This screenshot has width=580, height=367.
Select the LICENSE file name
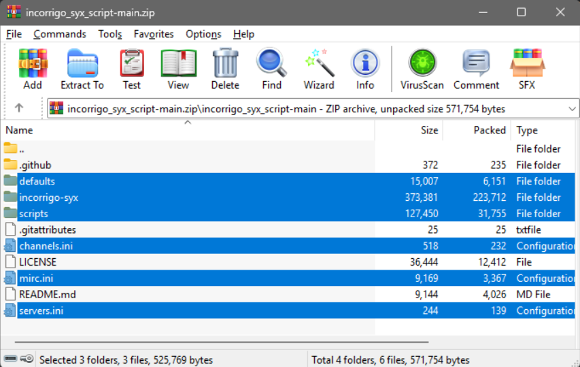pyautogui.click(x=37, y=262)
